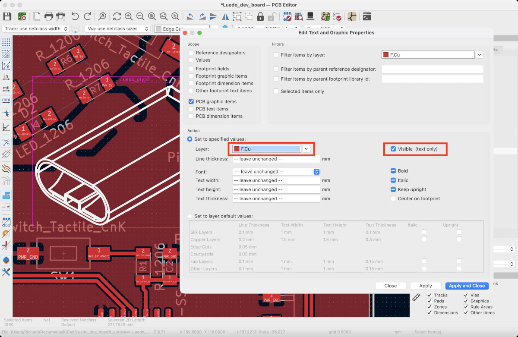Enable the Reference designators checkbox
This screenshot has height=337, width=518.
click(x=191, y=53)
